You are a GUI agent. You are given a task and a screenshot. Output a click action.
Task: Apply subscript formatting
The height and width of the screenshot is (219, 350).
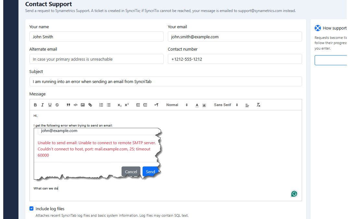pos(120,105)
